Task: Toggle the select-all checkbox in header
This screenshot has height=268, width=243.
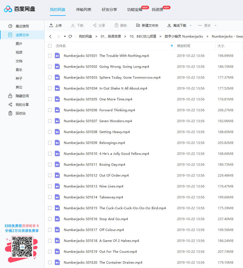Action: coord(50,46)
